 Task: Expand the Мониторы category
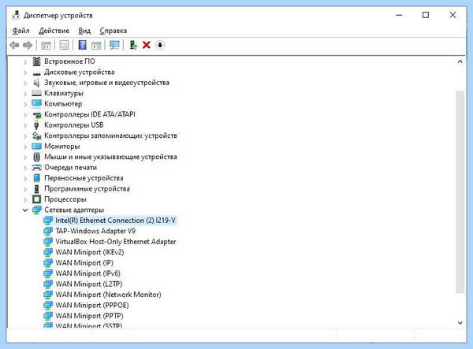coord(25,147)
